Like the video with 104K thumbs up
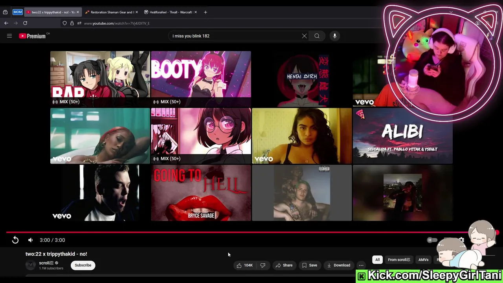This screenshot has width=503, height=283. pos(244,265)
